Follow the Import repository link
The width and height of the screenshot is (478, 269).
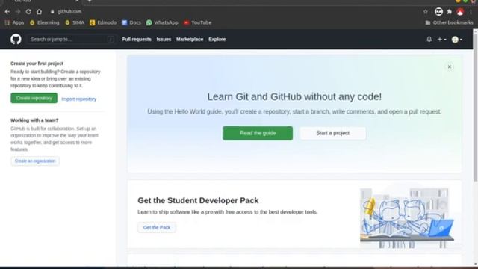click(79, 99)
